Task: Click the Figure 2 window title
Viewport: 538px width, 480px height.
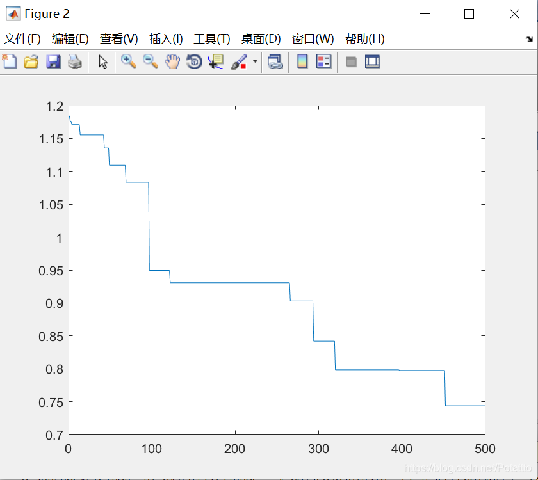Action: tap(47, 13)
